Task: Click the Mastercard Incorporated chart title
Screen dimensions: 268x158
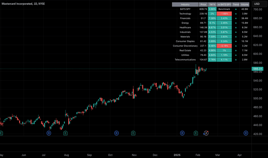Action: tap(23, 4)
